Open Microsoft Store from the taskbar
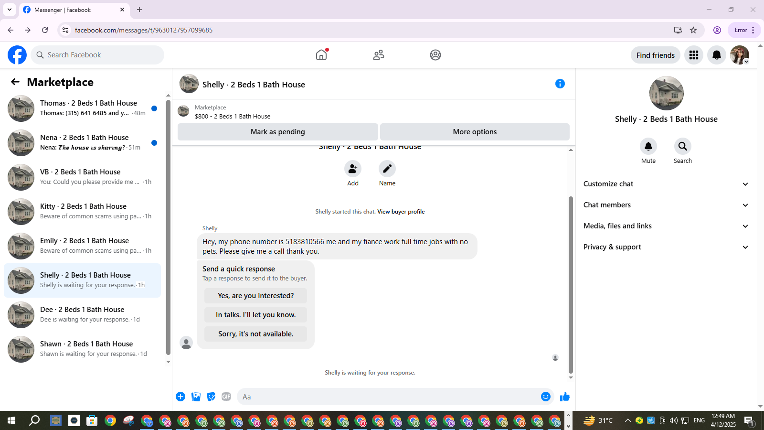Image resolution: width=764 pixels, height=430 pixels. (x=92, y=420)
